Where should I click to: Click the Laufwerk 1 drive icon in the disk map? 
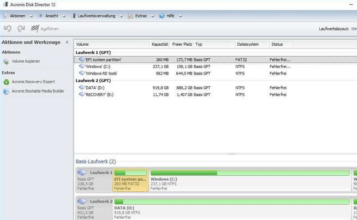click(x=82, y=173)
